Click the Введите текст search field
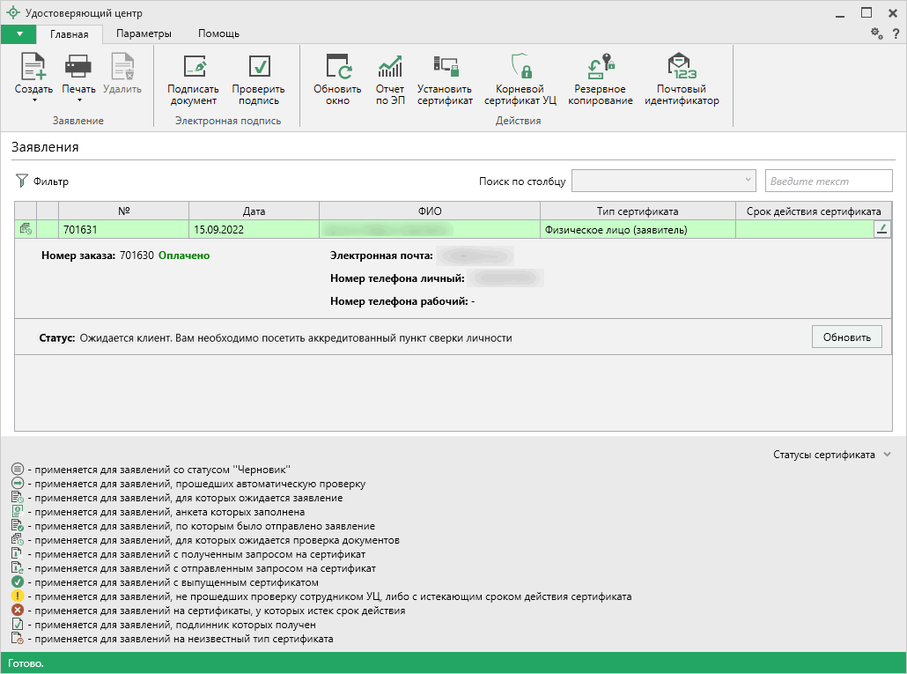Viewport: 907px width, 674px height. 828,181
